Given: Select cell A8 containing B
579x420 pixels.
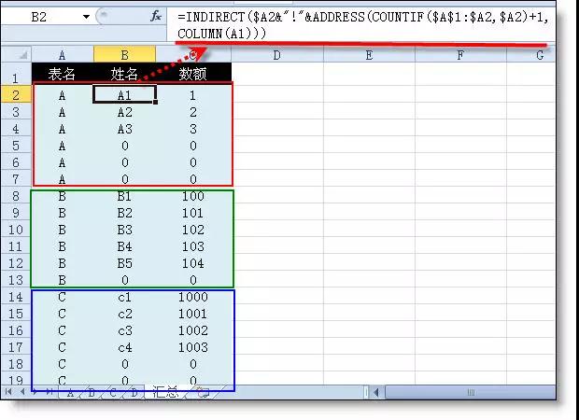Looking at the screenshot, I should (x=62, y=196).
